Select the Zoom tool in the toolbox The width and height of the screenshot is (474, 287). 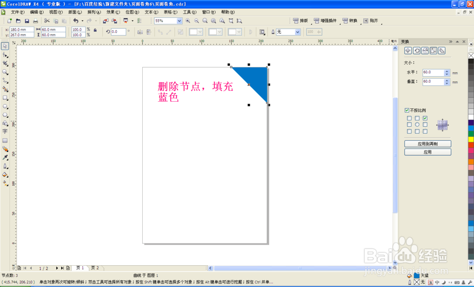tap(5, 72)
